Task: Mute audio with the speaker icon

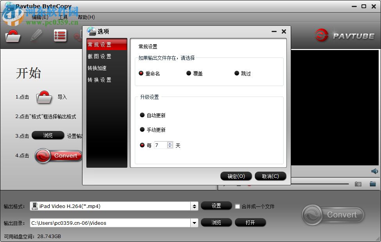Action: [373, 171]
